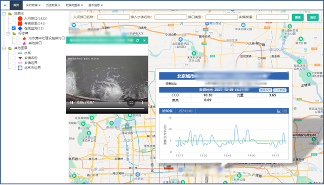Click the video progress bar
The image size is (324, 185).
point(107,108)
